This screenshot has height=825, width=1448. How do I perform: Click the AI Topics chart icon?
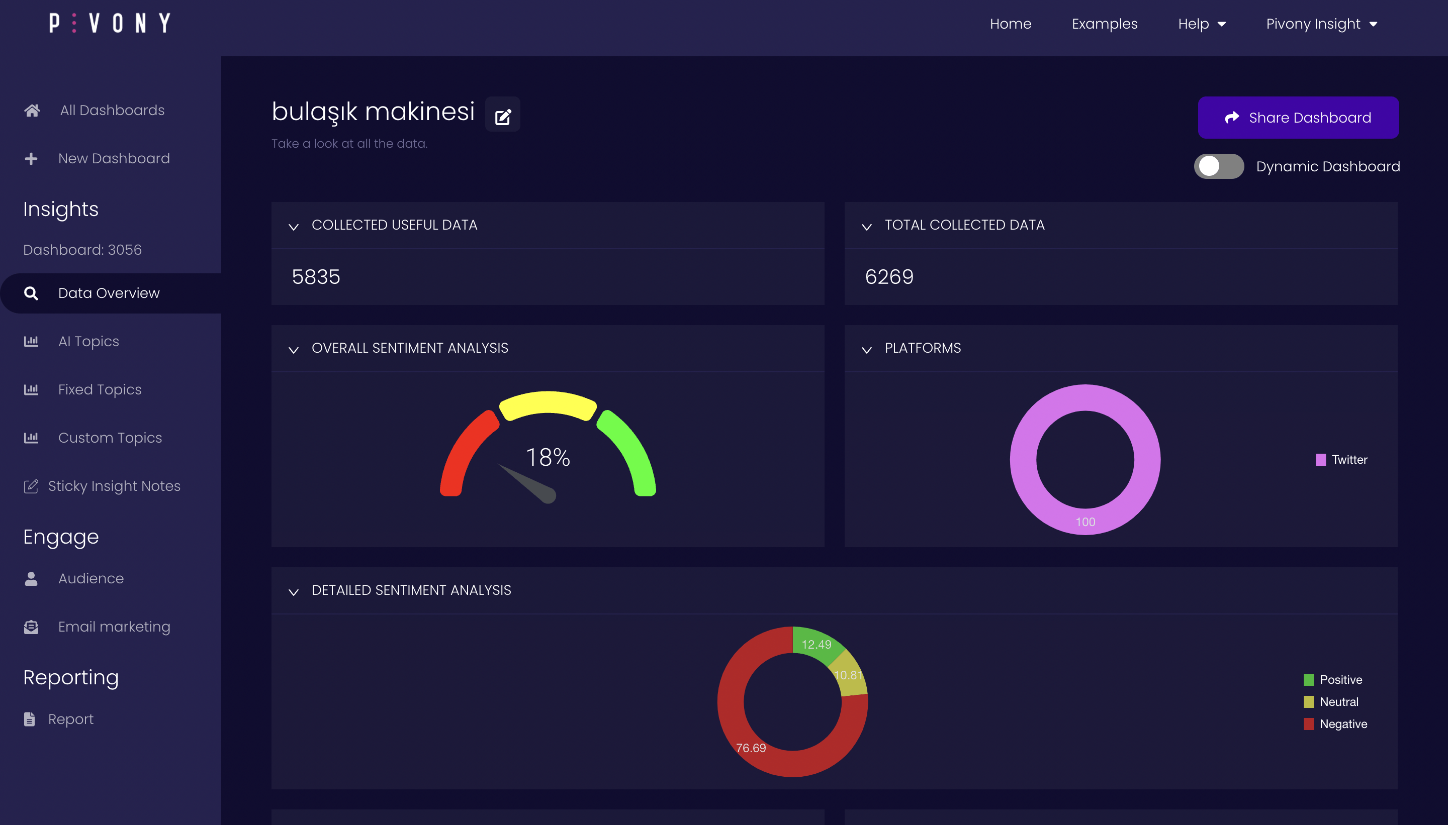click(31, 341)
